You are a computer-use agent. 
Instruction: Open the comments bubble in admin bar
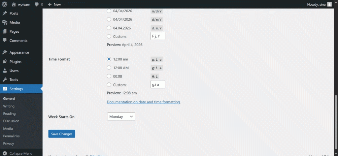36,4
